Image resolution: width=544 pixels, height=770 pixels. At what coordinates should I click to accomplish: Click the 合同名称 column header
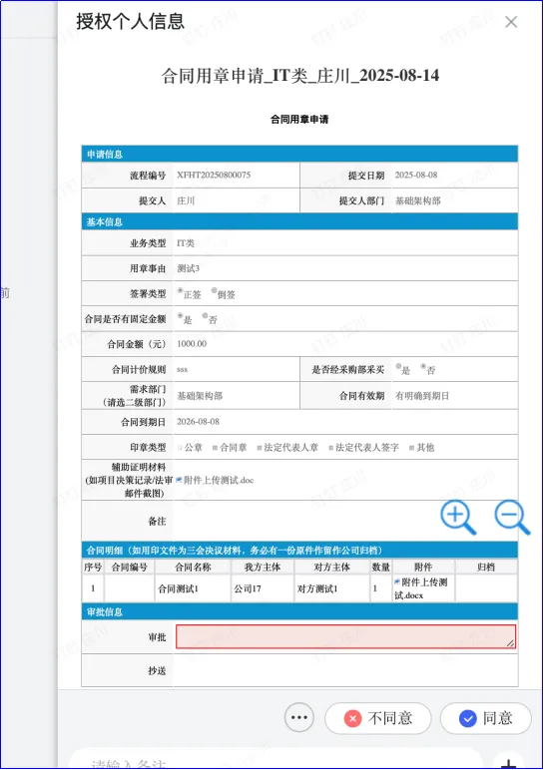tap(193, 567)
